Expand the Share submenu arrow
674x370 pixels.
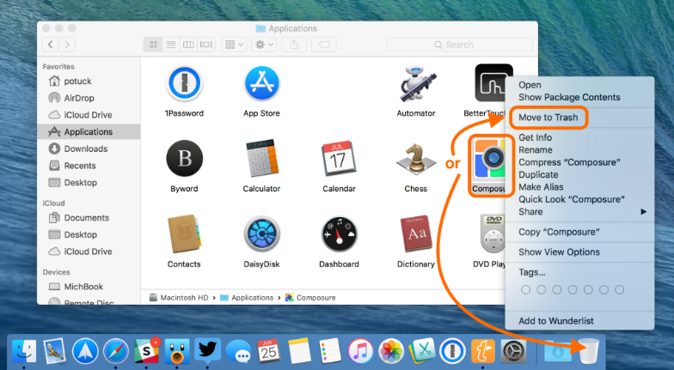644,211
